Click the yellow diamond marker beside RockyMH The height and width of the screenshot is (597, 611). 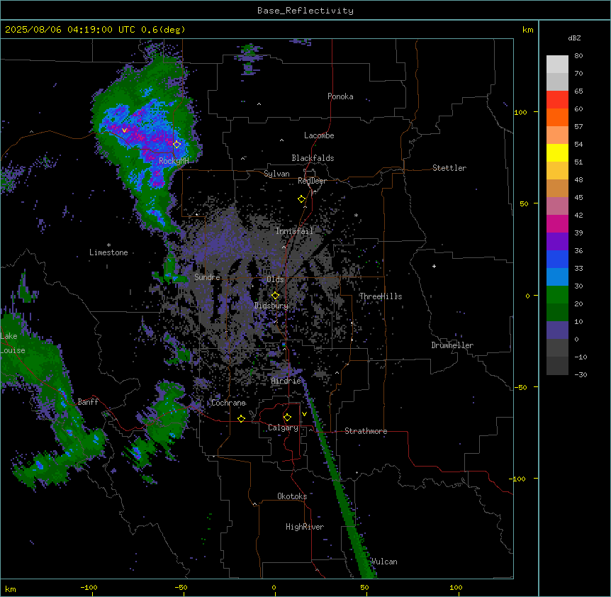(x=176, y=144)
